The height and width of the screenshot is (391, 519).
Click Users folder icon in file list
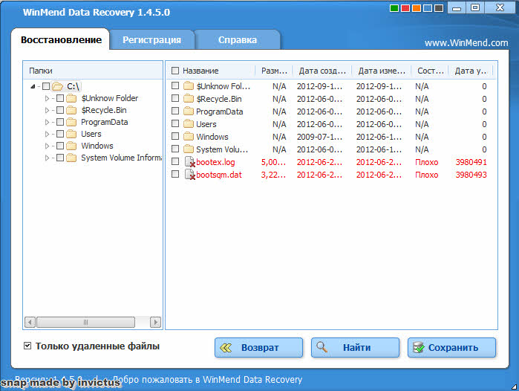(189, 124)
